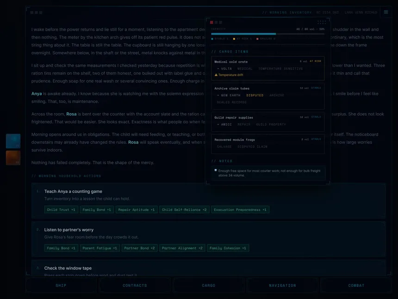Switch to the Cargo tab
The image size is (398, 299).
point(209,286)
